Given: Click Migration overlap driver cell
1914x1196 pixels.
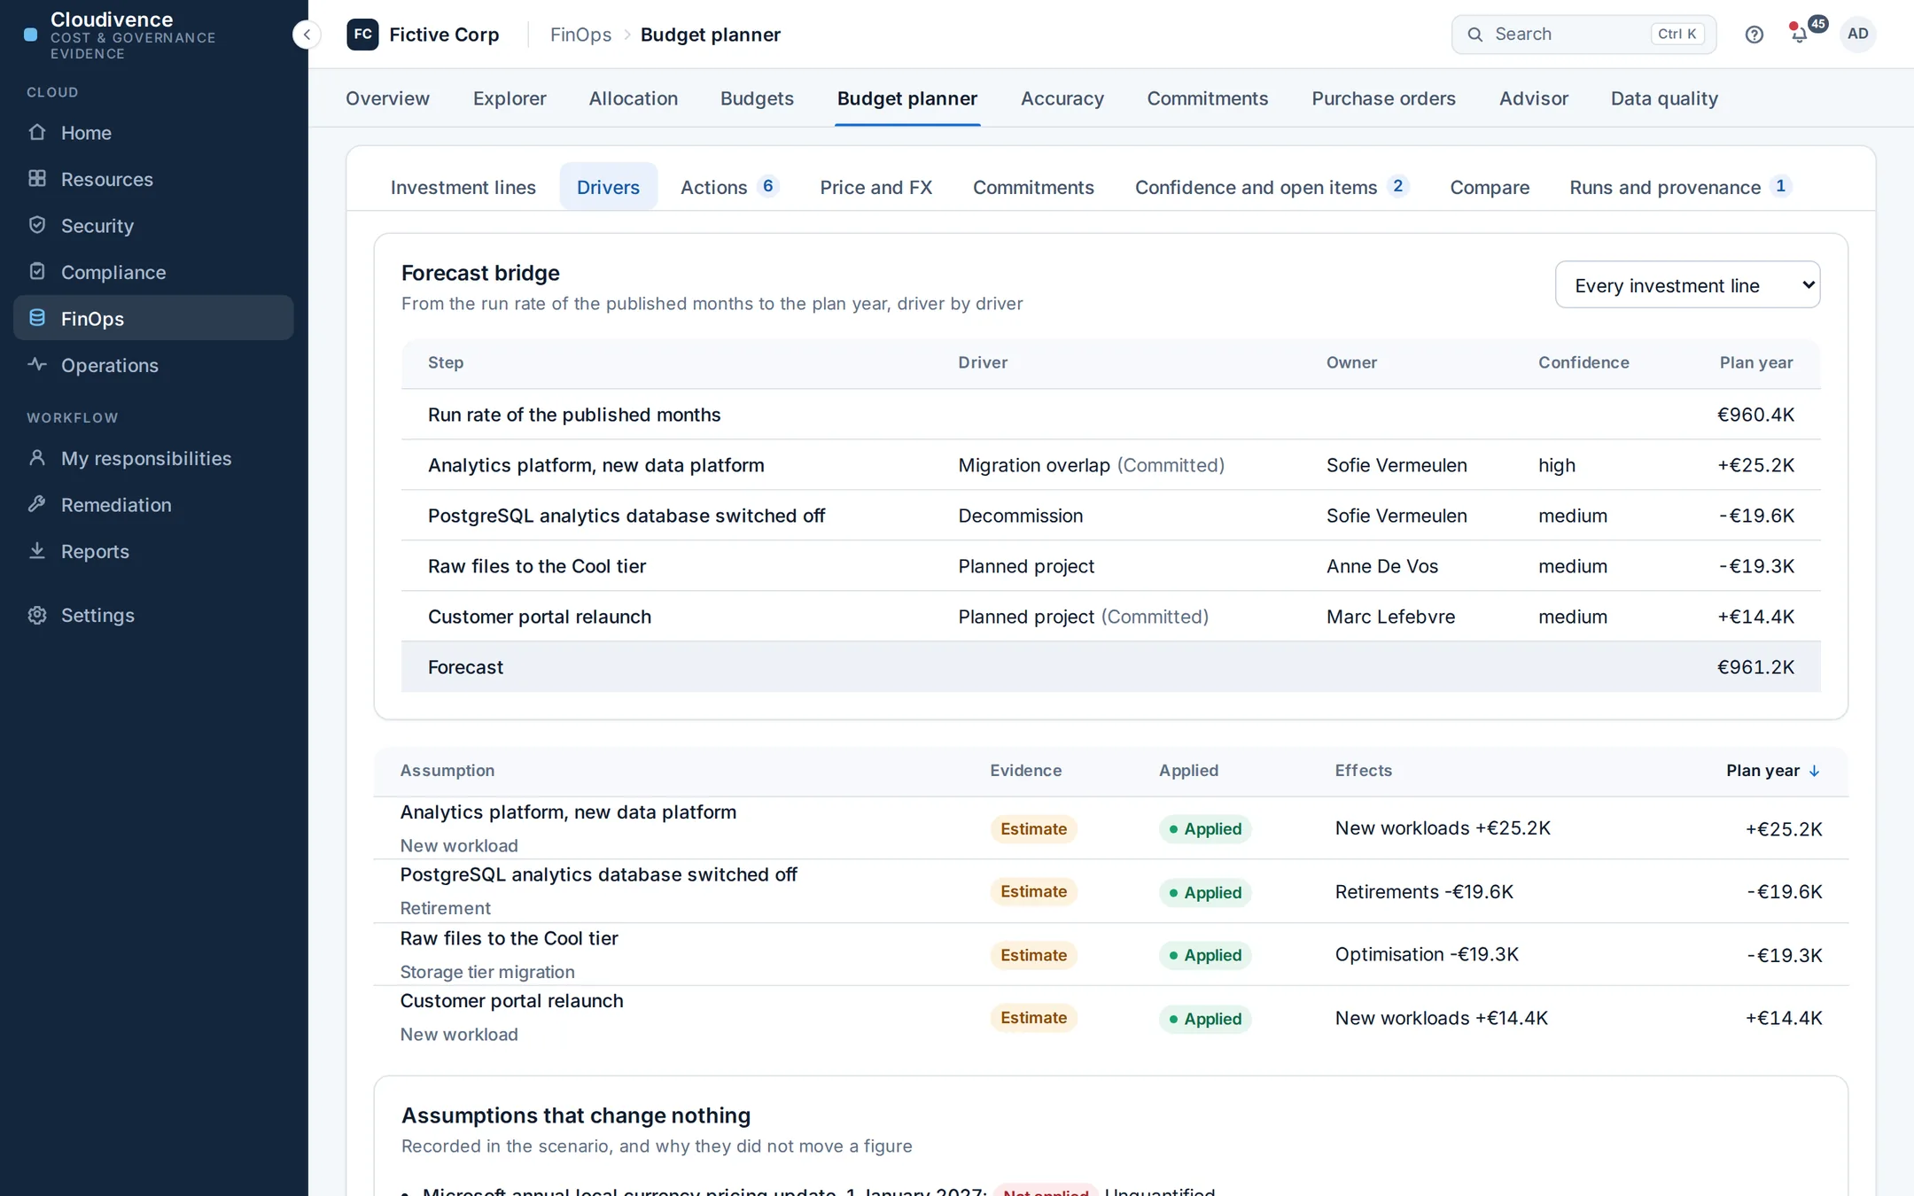Looking at the screenshot, I should point(1091,465).
